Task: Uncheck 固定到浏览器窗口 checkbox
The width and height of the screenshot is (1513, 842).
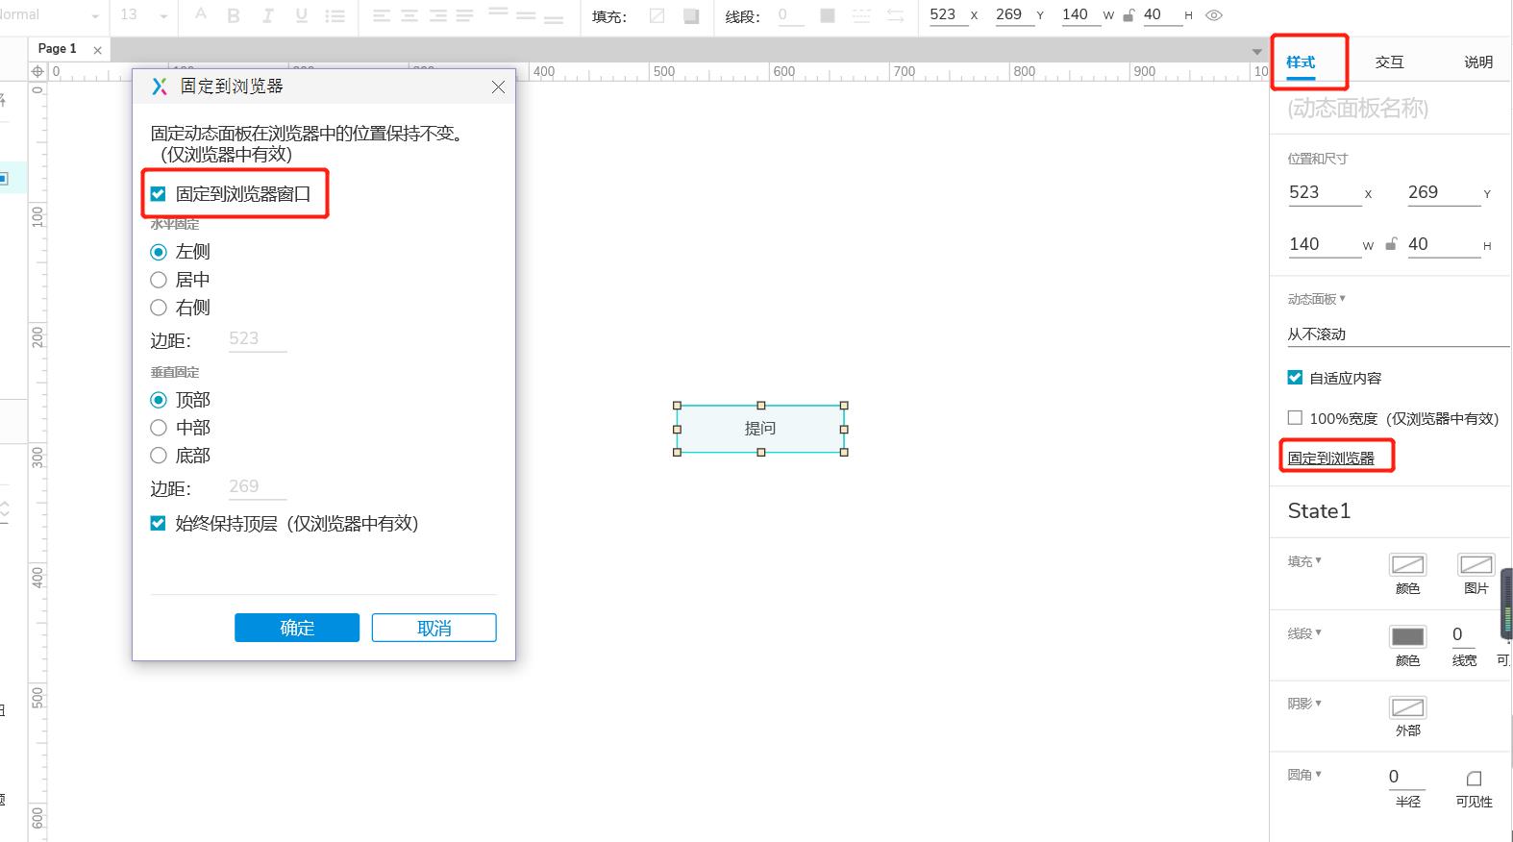Action: (x=159, y=194)
